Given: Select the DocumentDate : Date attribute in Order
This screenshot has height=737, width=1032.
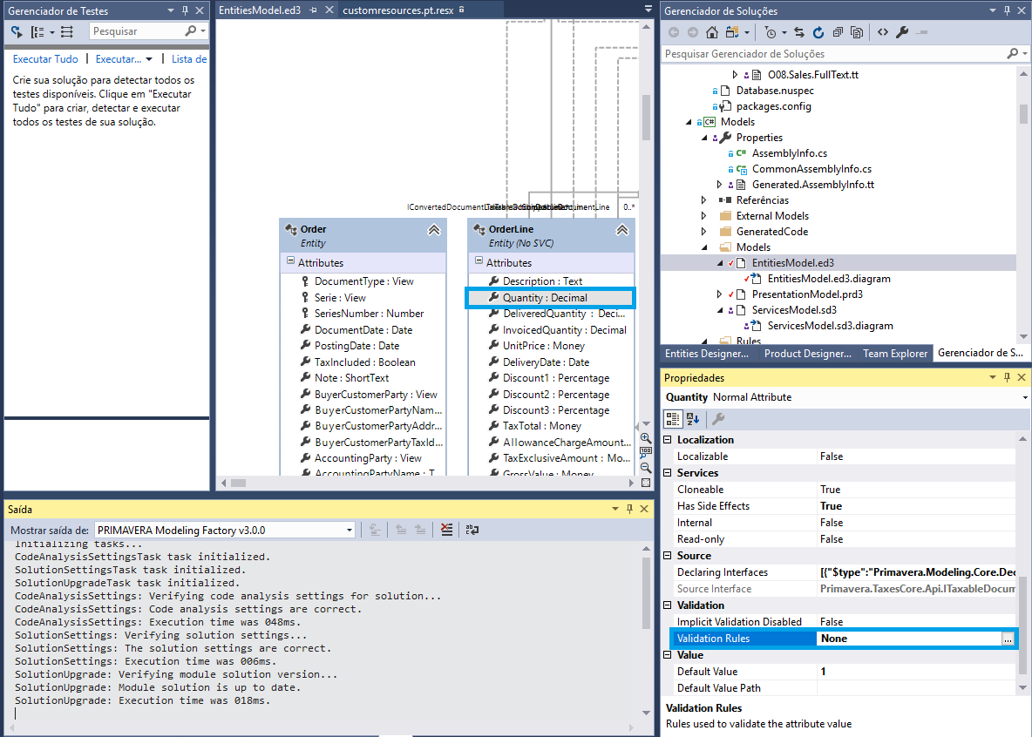Looking at the screenshot, I should [363, 329].
